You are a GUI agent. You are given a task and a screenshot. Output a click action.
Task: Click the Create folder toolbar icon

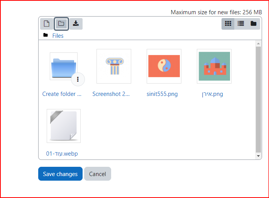click(61, 23)
